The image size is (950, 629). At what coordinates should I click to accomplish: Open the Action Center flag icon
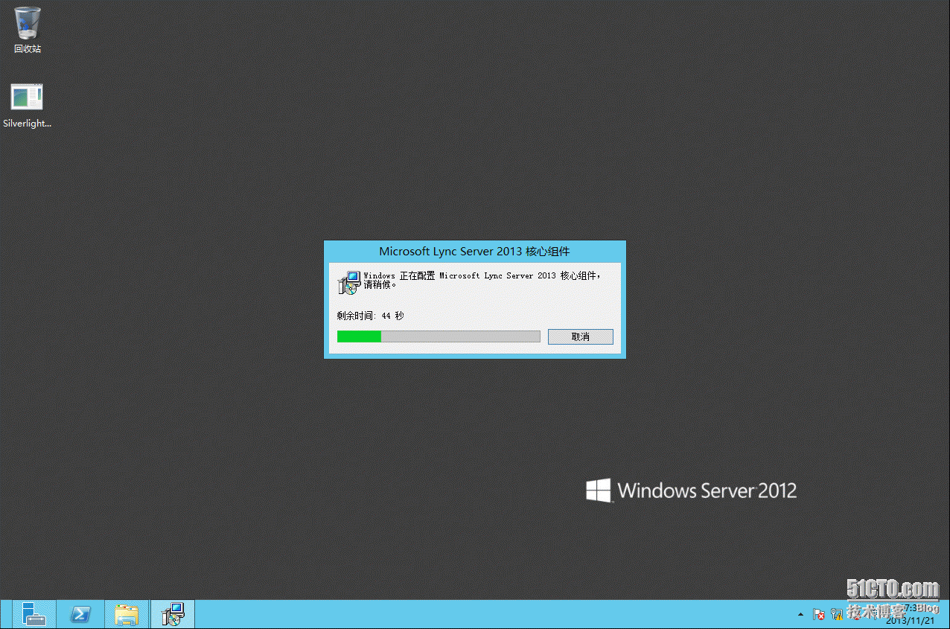[819, 615]
